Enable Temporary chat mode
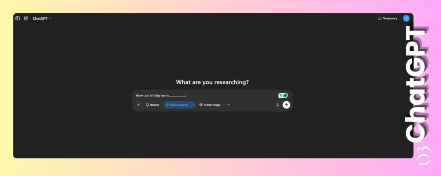 [x=388, y=18]
